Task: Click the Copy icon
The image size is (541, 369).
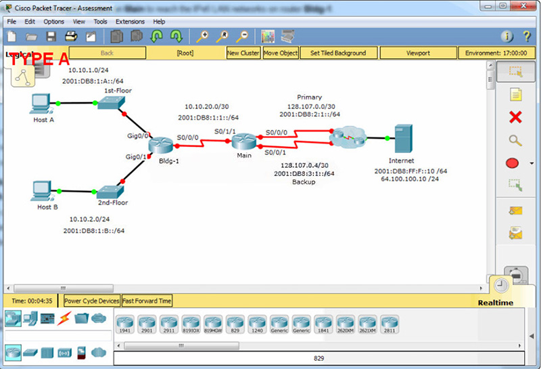Action: [116, 37]
